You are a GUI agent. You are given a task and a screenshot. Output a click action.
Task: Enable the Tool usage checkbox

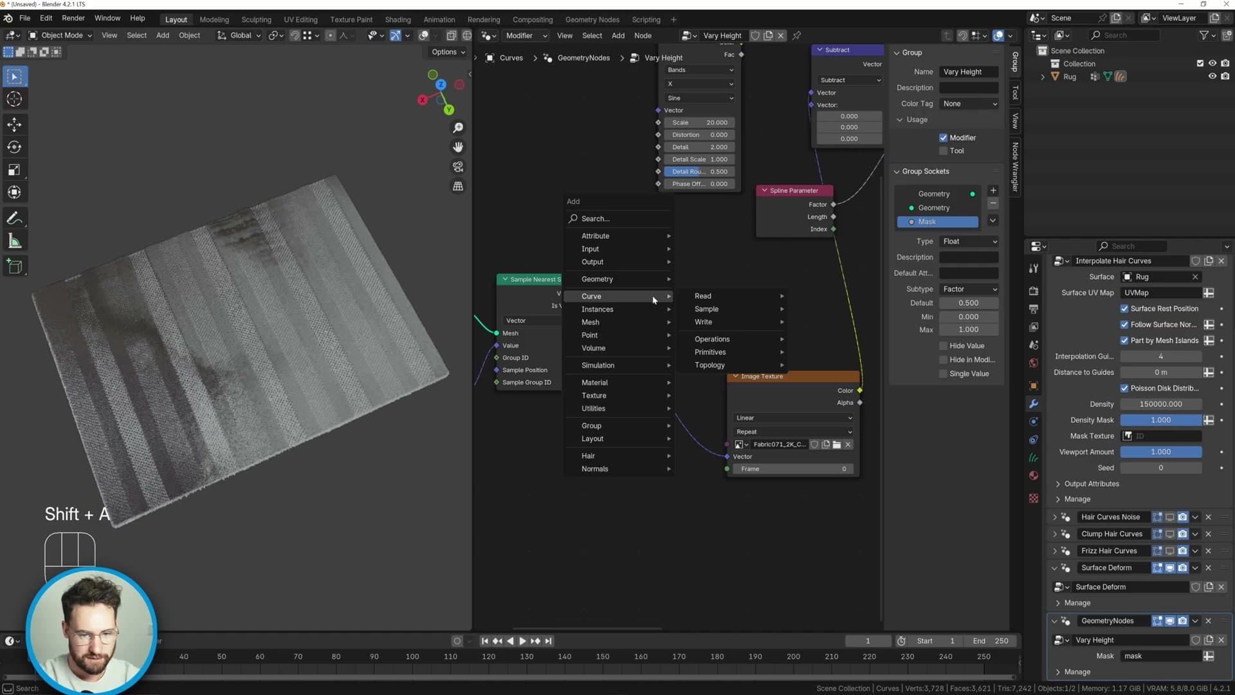point(943,151)
